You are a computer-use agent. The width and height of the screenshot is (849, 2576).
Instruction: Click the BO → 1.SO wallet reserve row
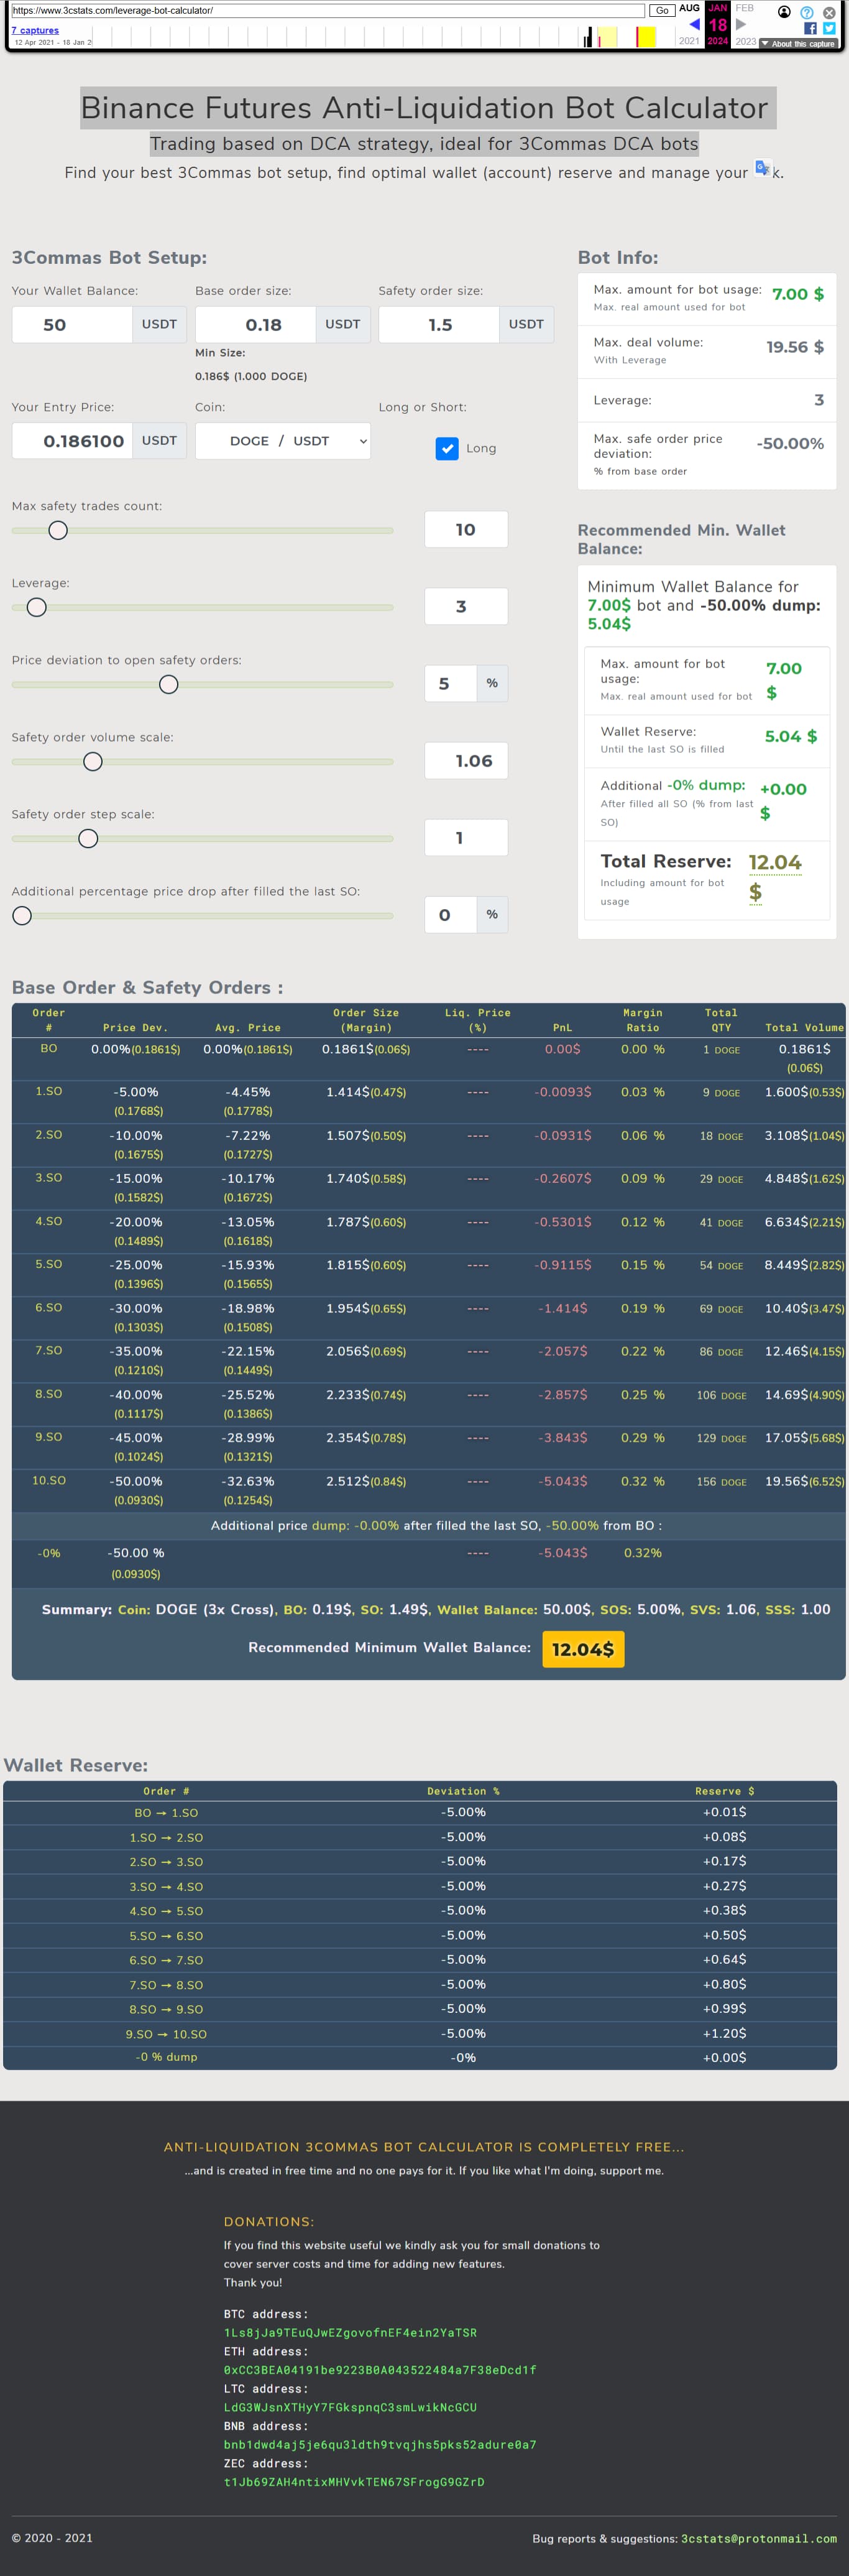click(x=420, y=1812)
